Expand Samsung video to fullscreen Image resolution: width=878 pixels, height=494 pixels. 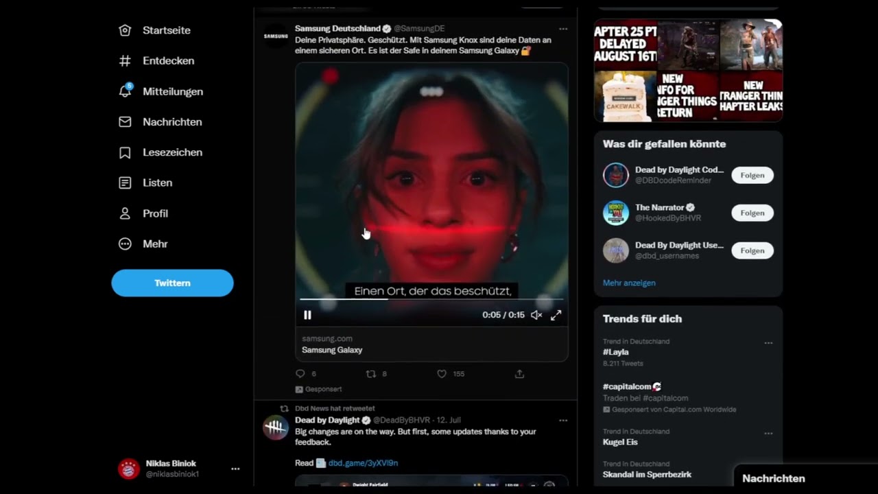[556, 315]
